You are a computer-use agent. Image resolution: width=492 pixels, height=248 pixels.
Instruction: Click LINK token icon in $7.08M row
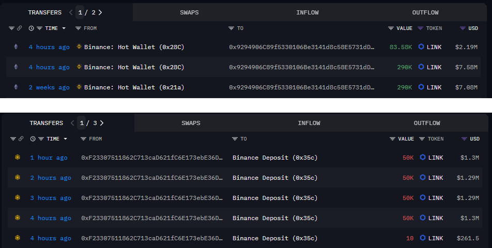(x=421, y=87)
